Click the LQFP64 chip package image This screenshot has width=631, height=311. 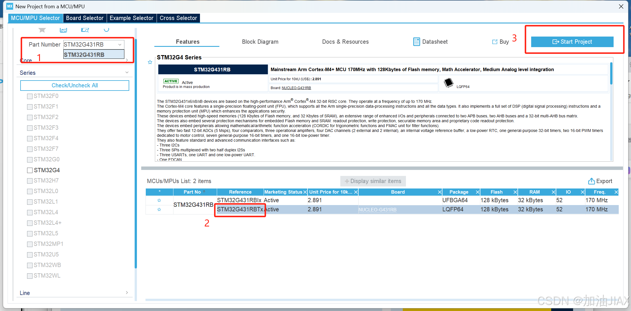point(448,83)
